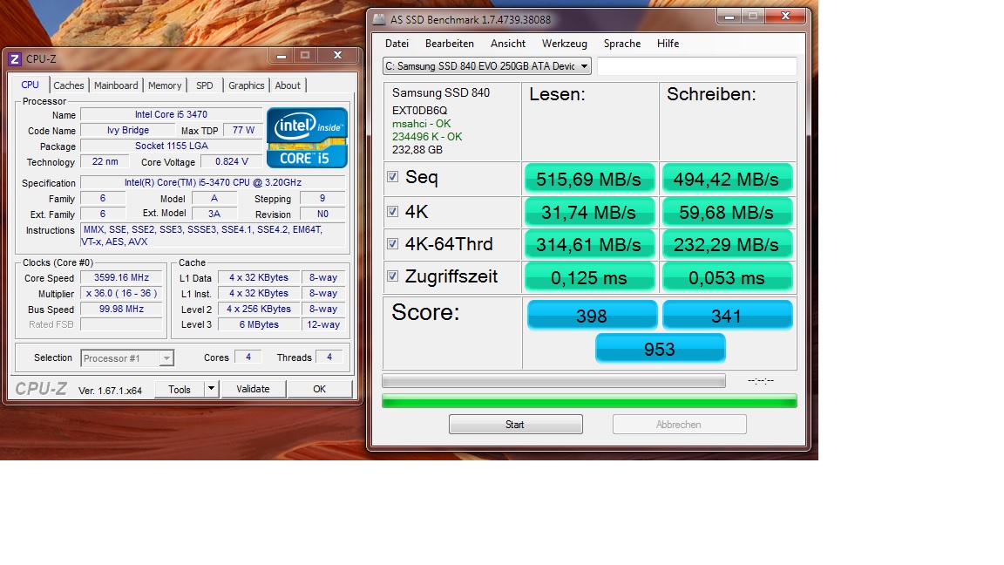This screenshot has width=1004, height=565.
Task: Switch to the Caches tab in CPU-Z
Action: click(x=69, y=85)
